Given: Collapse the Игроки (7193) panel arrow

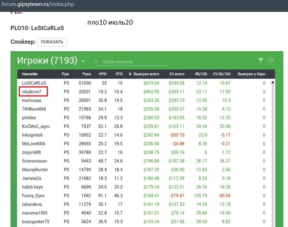Looking at the screenshot, I should pyautogui.click(x=83, y=61).
